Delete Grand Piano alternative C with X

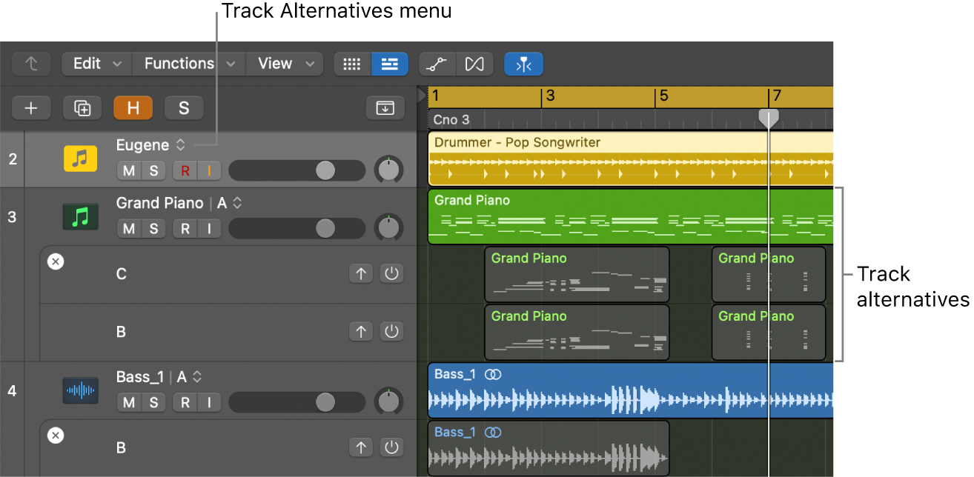click(56, 261)
